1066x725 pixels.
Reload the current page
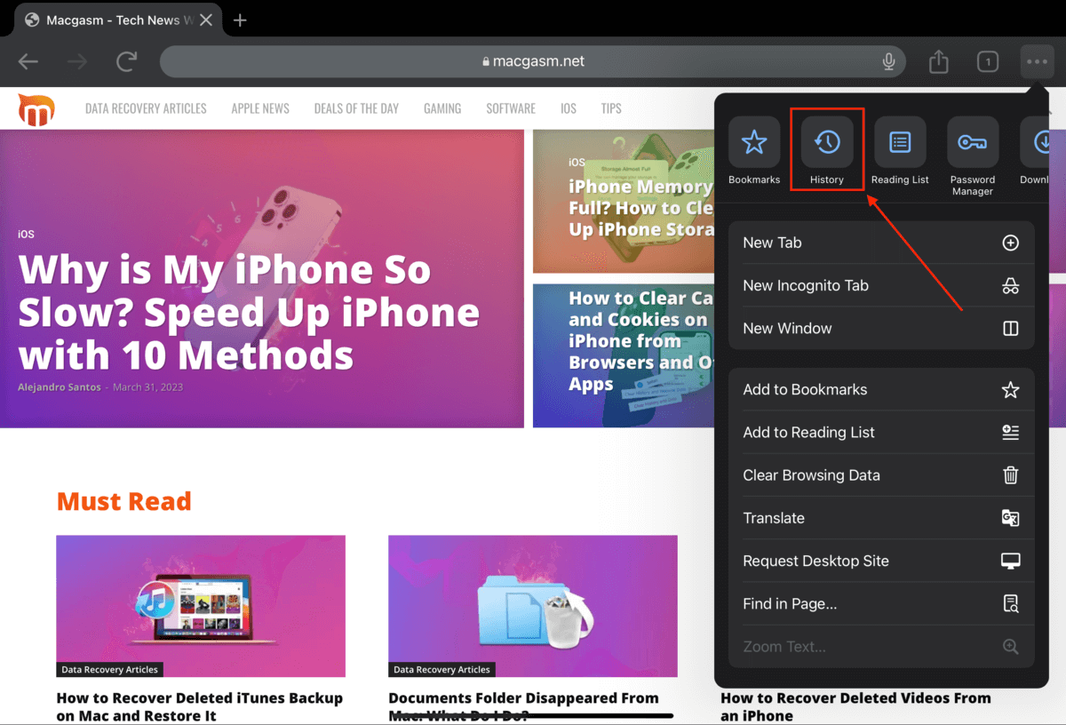pos(126,61)
